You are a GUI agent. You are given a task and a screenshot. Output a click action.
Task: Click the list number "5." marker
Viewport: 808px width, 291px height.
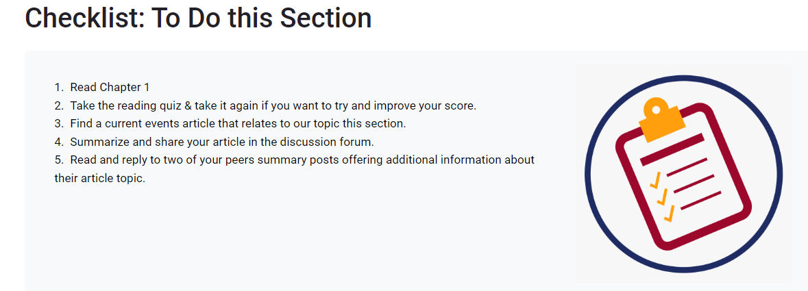[60, 160]
